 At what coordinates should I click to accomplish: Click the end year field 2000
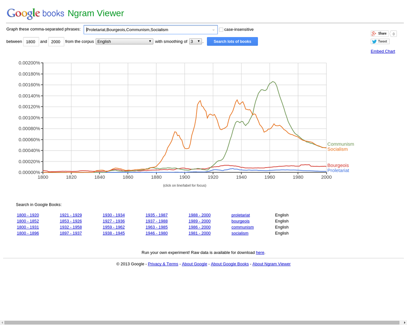click(x=56, y=42)
